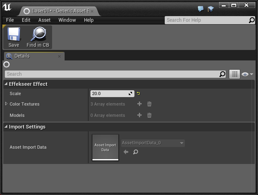The width and height of the screenshot is (258, 195).
Task: Close the Details panel tab
Action: pyautogui.click(x=59, y=56)
